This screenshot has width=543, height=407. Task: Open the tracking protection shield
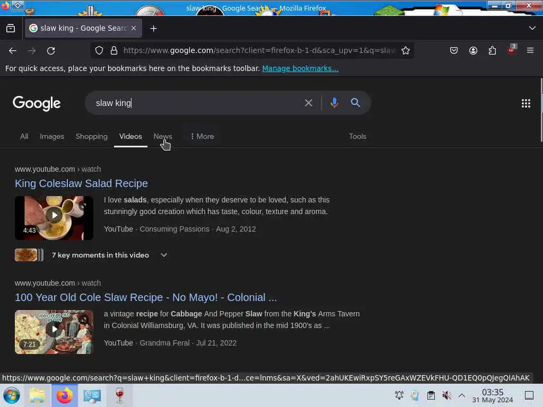(x=99, y=50)
